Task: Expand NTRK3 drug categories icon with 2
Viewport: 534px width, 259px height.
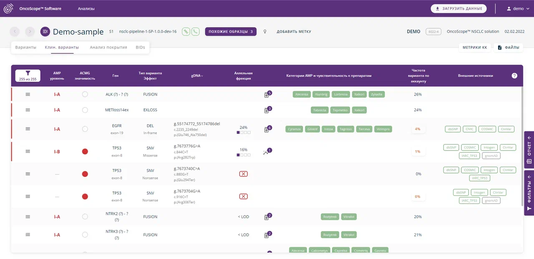Action: click(267, 235)
